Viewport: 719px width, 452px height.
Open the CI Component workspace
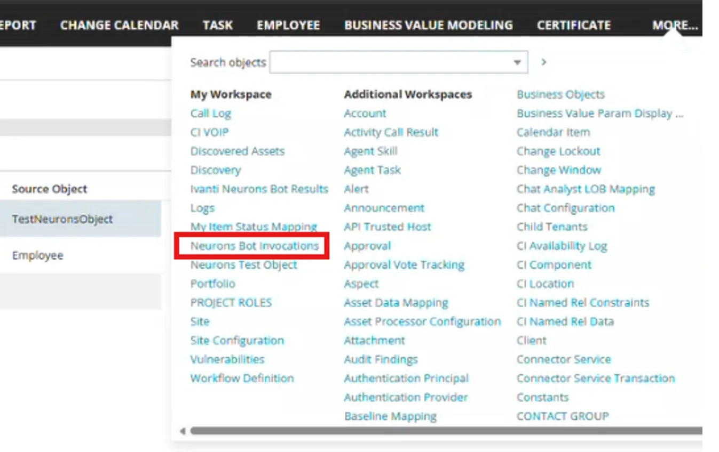pyautogui.click(x=554, y=264)
